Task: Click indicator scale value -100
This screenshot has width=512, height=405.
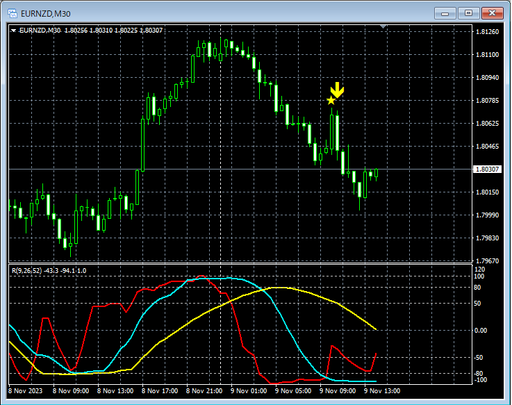Action: pos(480,380)
